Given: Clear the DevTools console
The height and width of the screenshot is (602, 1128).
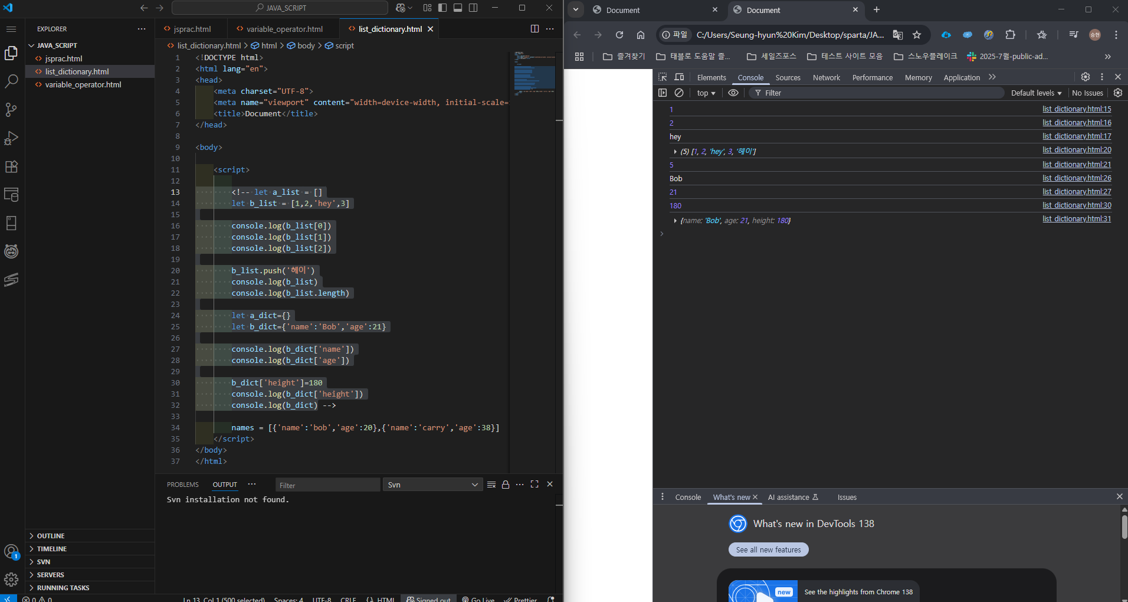Looking at the screenshot, I should [x=679, y=93].
